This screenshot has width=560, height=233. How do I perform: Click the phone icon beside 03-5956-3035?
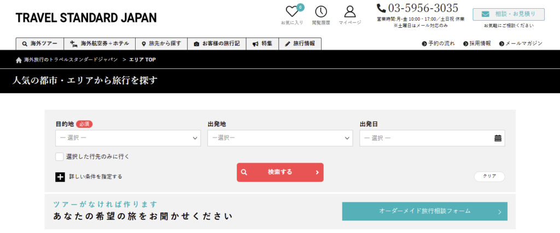[x=381, y=8]
